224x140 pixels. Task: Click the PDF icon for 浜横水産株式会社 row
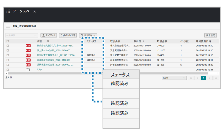28,65
